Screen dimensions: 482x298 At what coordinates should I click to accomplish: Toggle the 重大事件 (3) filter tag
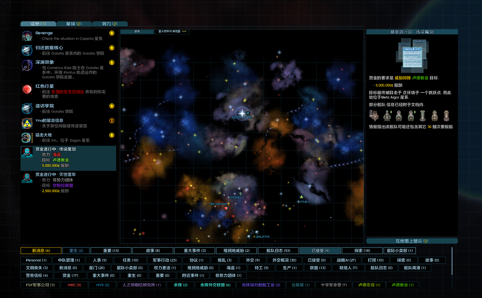point(195,251)
